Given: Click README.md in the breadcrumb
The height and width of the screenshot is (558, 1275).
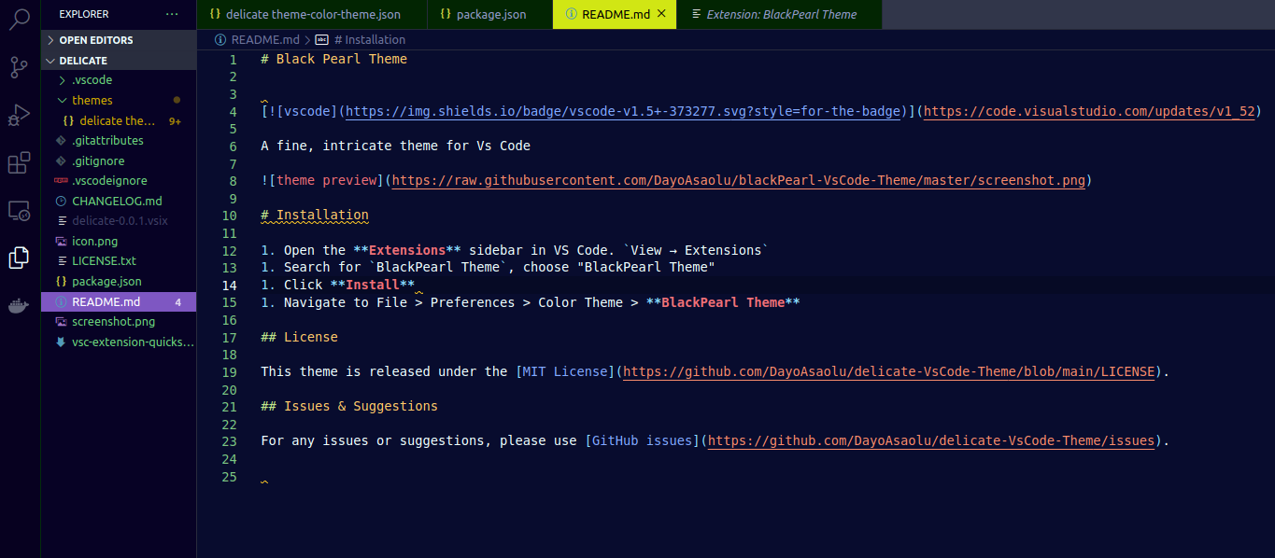Looking at the screenshot, I should pos(265,40).
